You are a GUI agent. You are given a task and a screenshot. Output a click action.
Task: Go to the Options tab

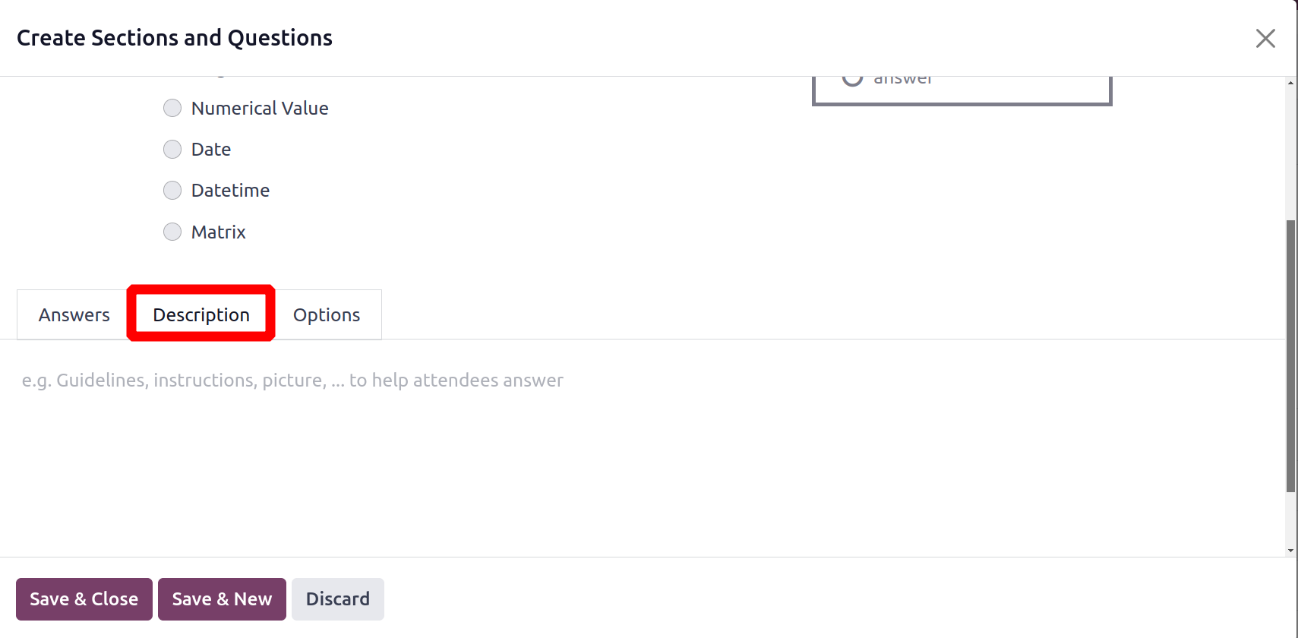pos(327,314)
